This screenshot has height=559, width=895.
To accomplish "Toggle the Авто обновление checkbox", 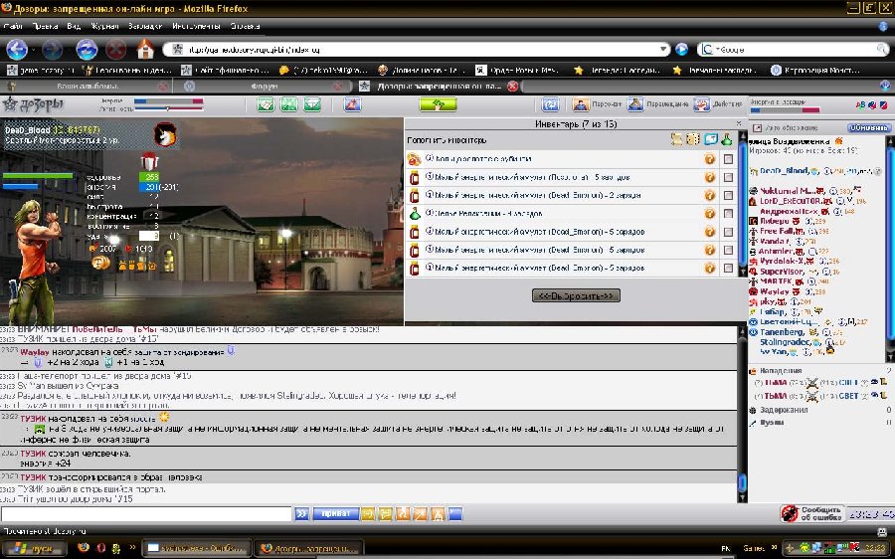I will click(x=757, y=128).
